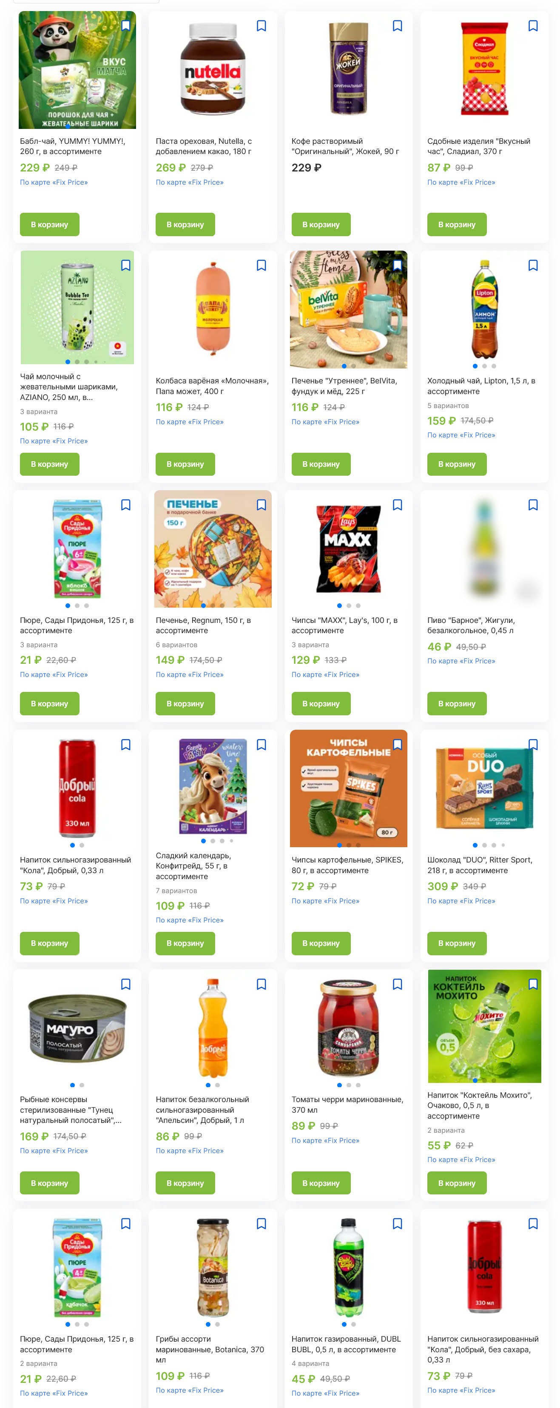Open the Bubble tea YUMMY product title
560x1408 pixels.
point(73,146)
